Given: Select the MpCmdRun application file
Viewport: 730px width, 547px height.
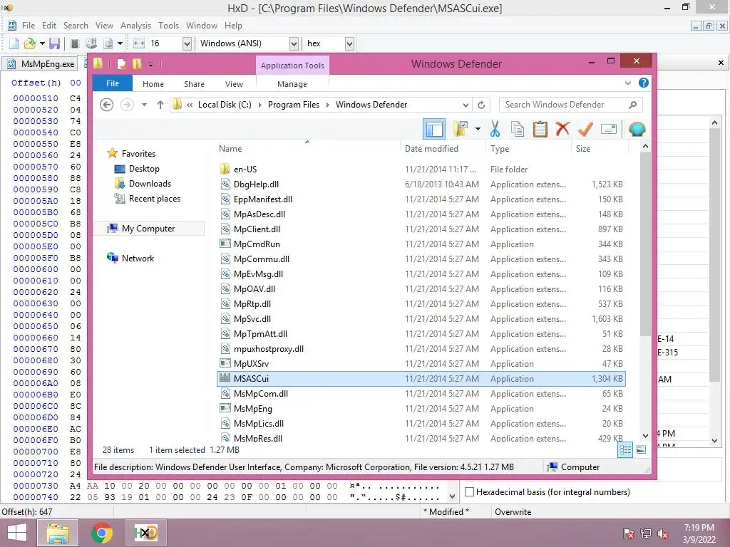Looking at the screenshot, I should tap(422, 244).
